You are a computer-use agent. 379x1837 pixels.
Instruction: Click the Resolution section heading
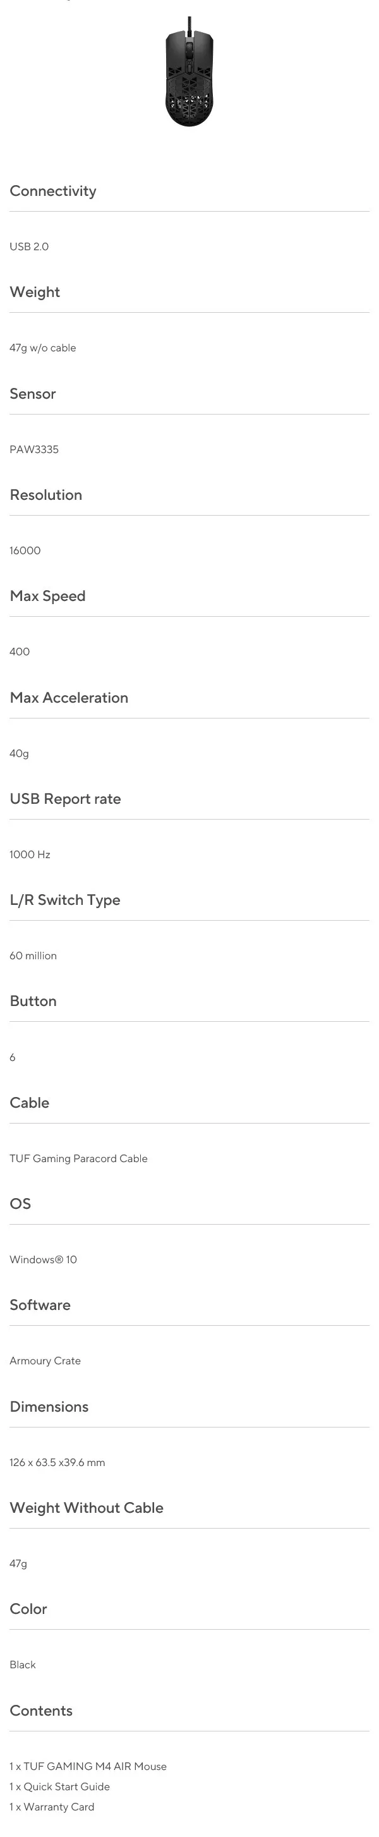coord(45,495)
